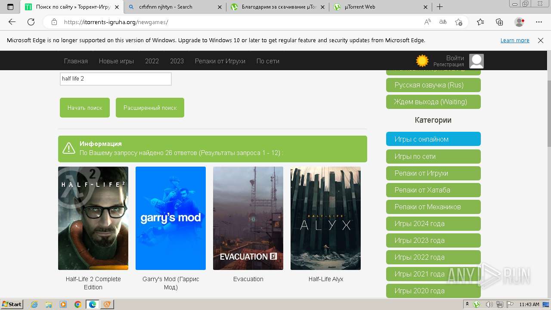Add this page to favorites
Screen dimensions: 551x310
pos(458,22)
